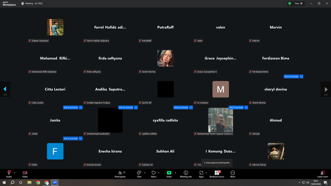Go to previous gallery page arrow

tap(5, 89)
